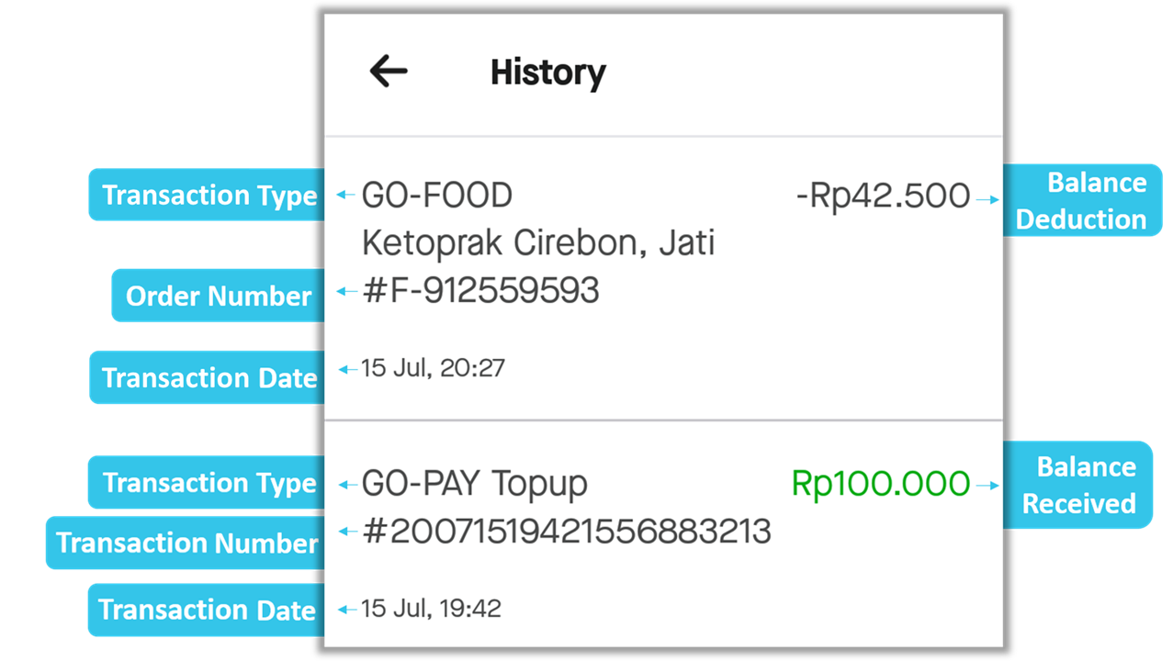Click the Balance Received label

tap(1078, 485)
